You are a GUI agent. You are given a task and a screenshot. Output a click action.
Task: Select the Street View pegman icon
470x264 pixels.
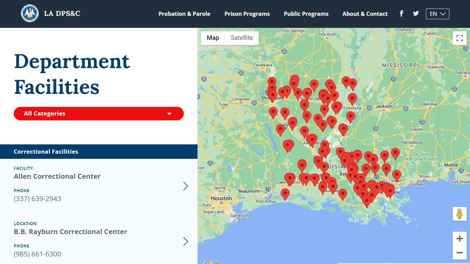(x=460, y=214)
